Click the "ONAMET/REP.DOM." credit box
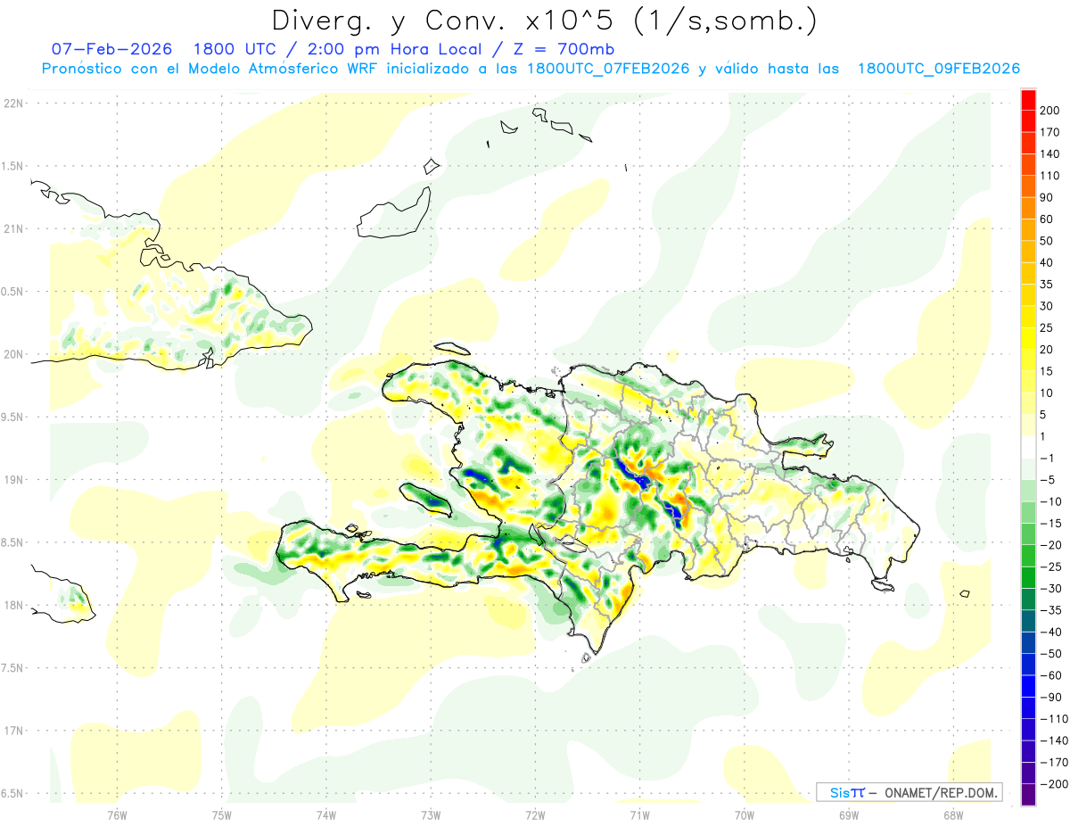This screenshot has width=1070, height=827. pos(909,792)
